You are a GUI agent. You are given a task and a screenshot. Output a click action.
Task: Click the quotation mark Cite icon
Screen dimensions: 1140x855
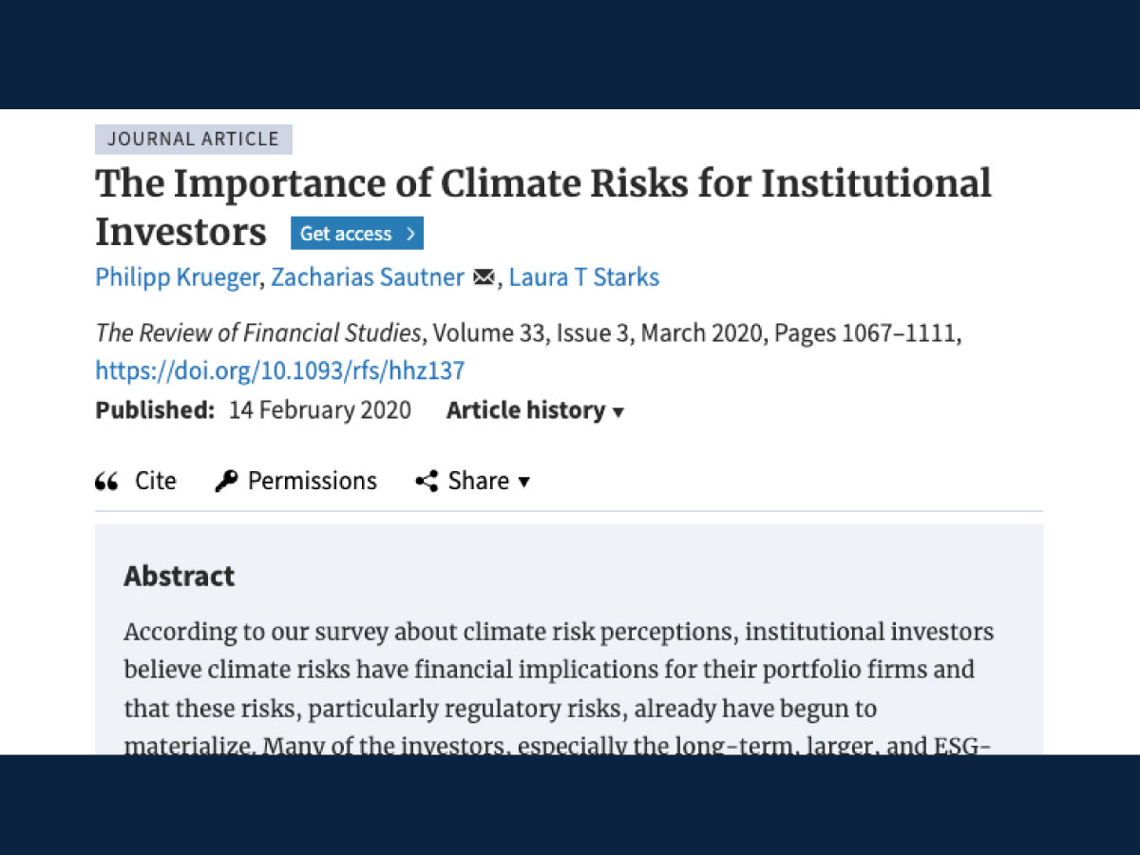106,482
